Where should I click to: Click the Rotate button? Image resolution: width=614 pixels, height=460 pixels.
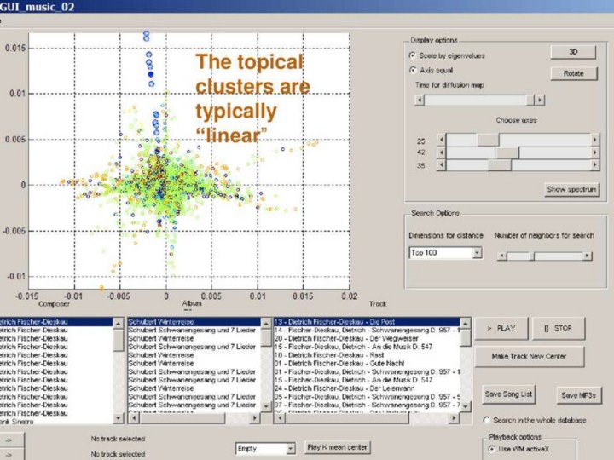click(x=573, y=74)
